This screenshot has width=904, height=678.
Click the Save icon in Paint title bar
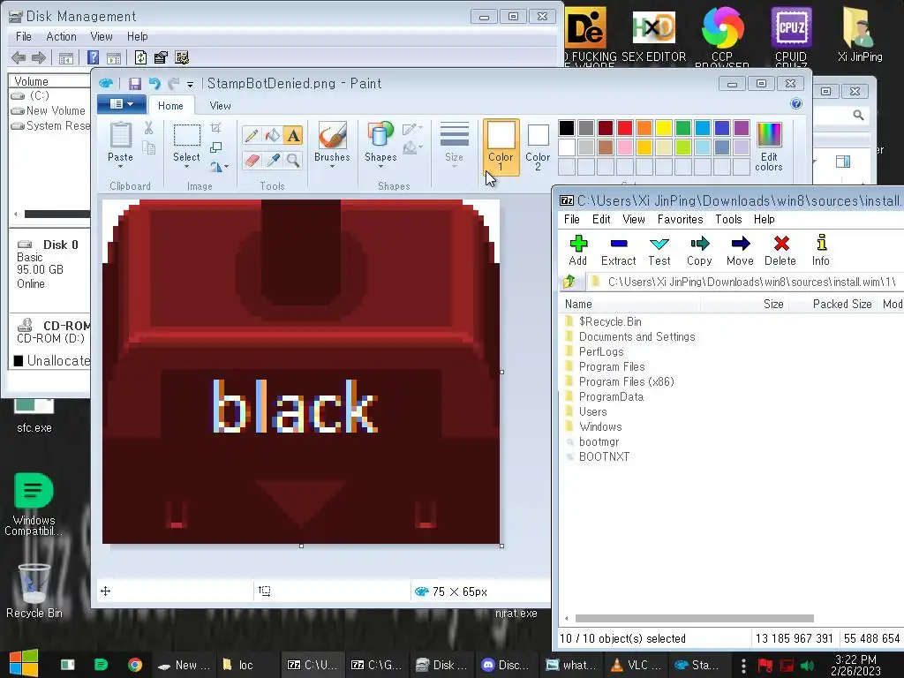click(x=135, y=84)
